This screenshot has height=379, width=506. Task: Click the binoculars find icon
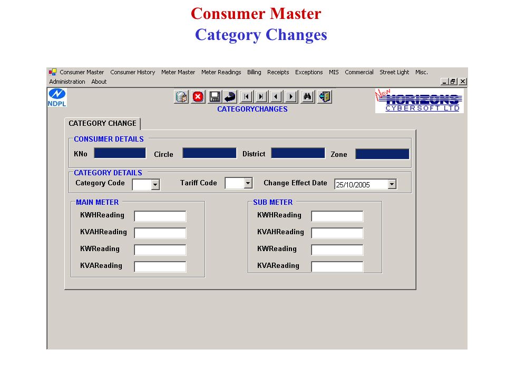(x=307, y=97)
